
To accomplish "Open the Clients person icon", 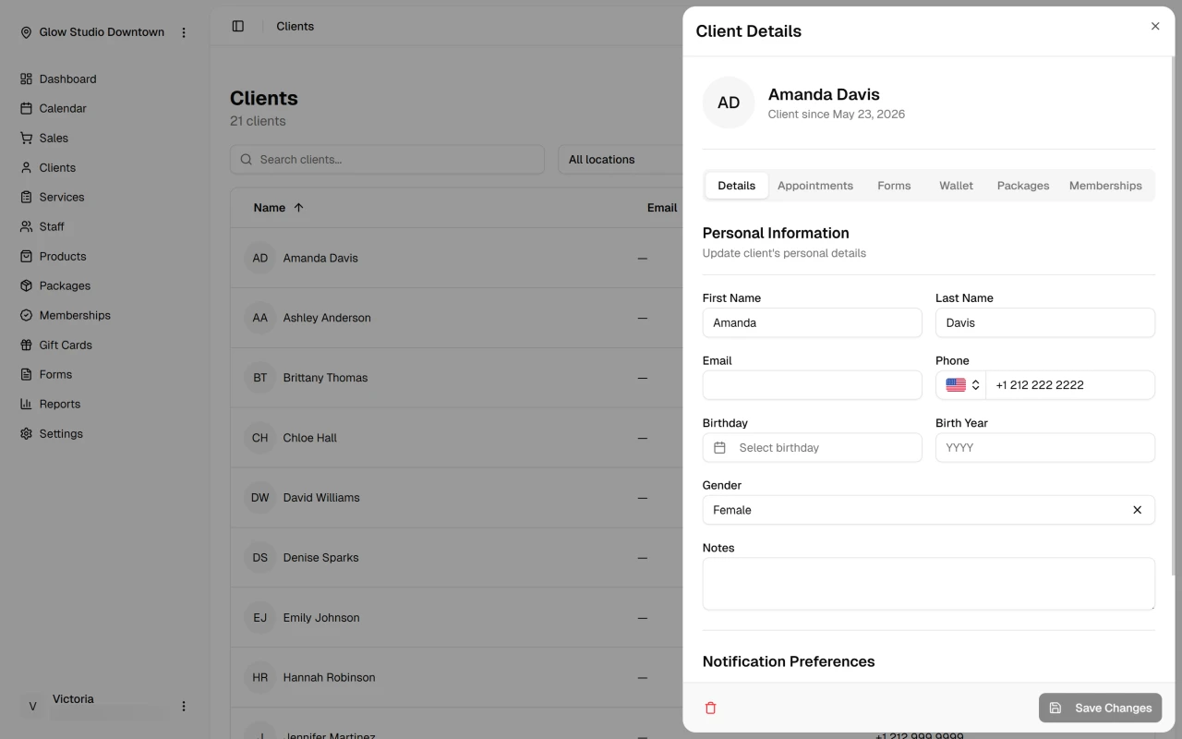I will coord(26,168).
